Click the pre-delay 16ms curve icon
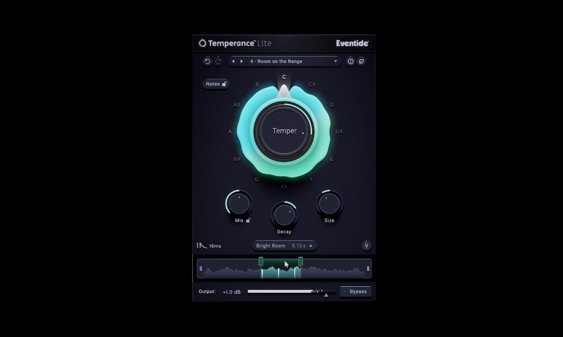The height and width of the screenshot is (337, 563). coord(202,246)
